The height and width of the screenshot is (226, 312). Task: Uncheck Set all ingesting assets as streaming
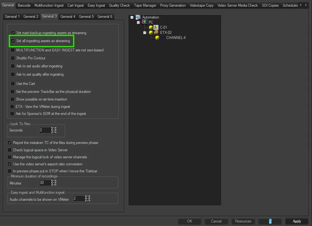click(x=13, y=41)
